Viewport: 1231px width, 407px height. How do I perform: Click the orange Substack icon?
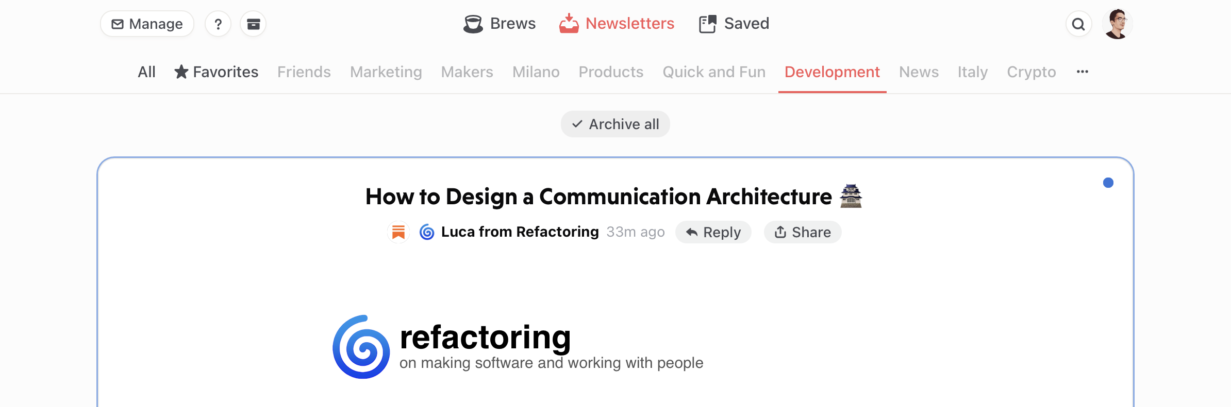[398, 232]
